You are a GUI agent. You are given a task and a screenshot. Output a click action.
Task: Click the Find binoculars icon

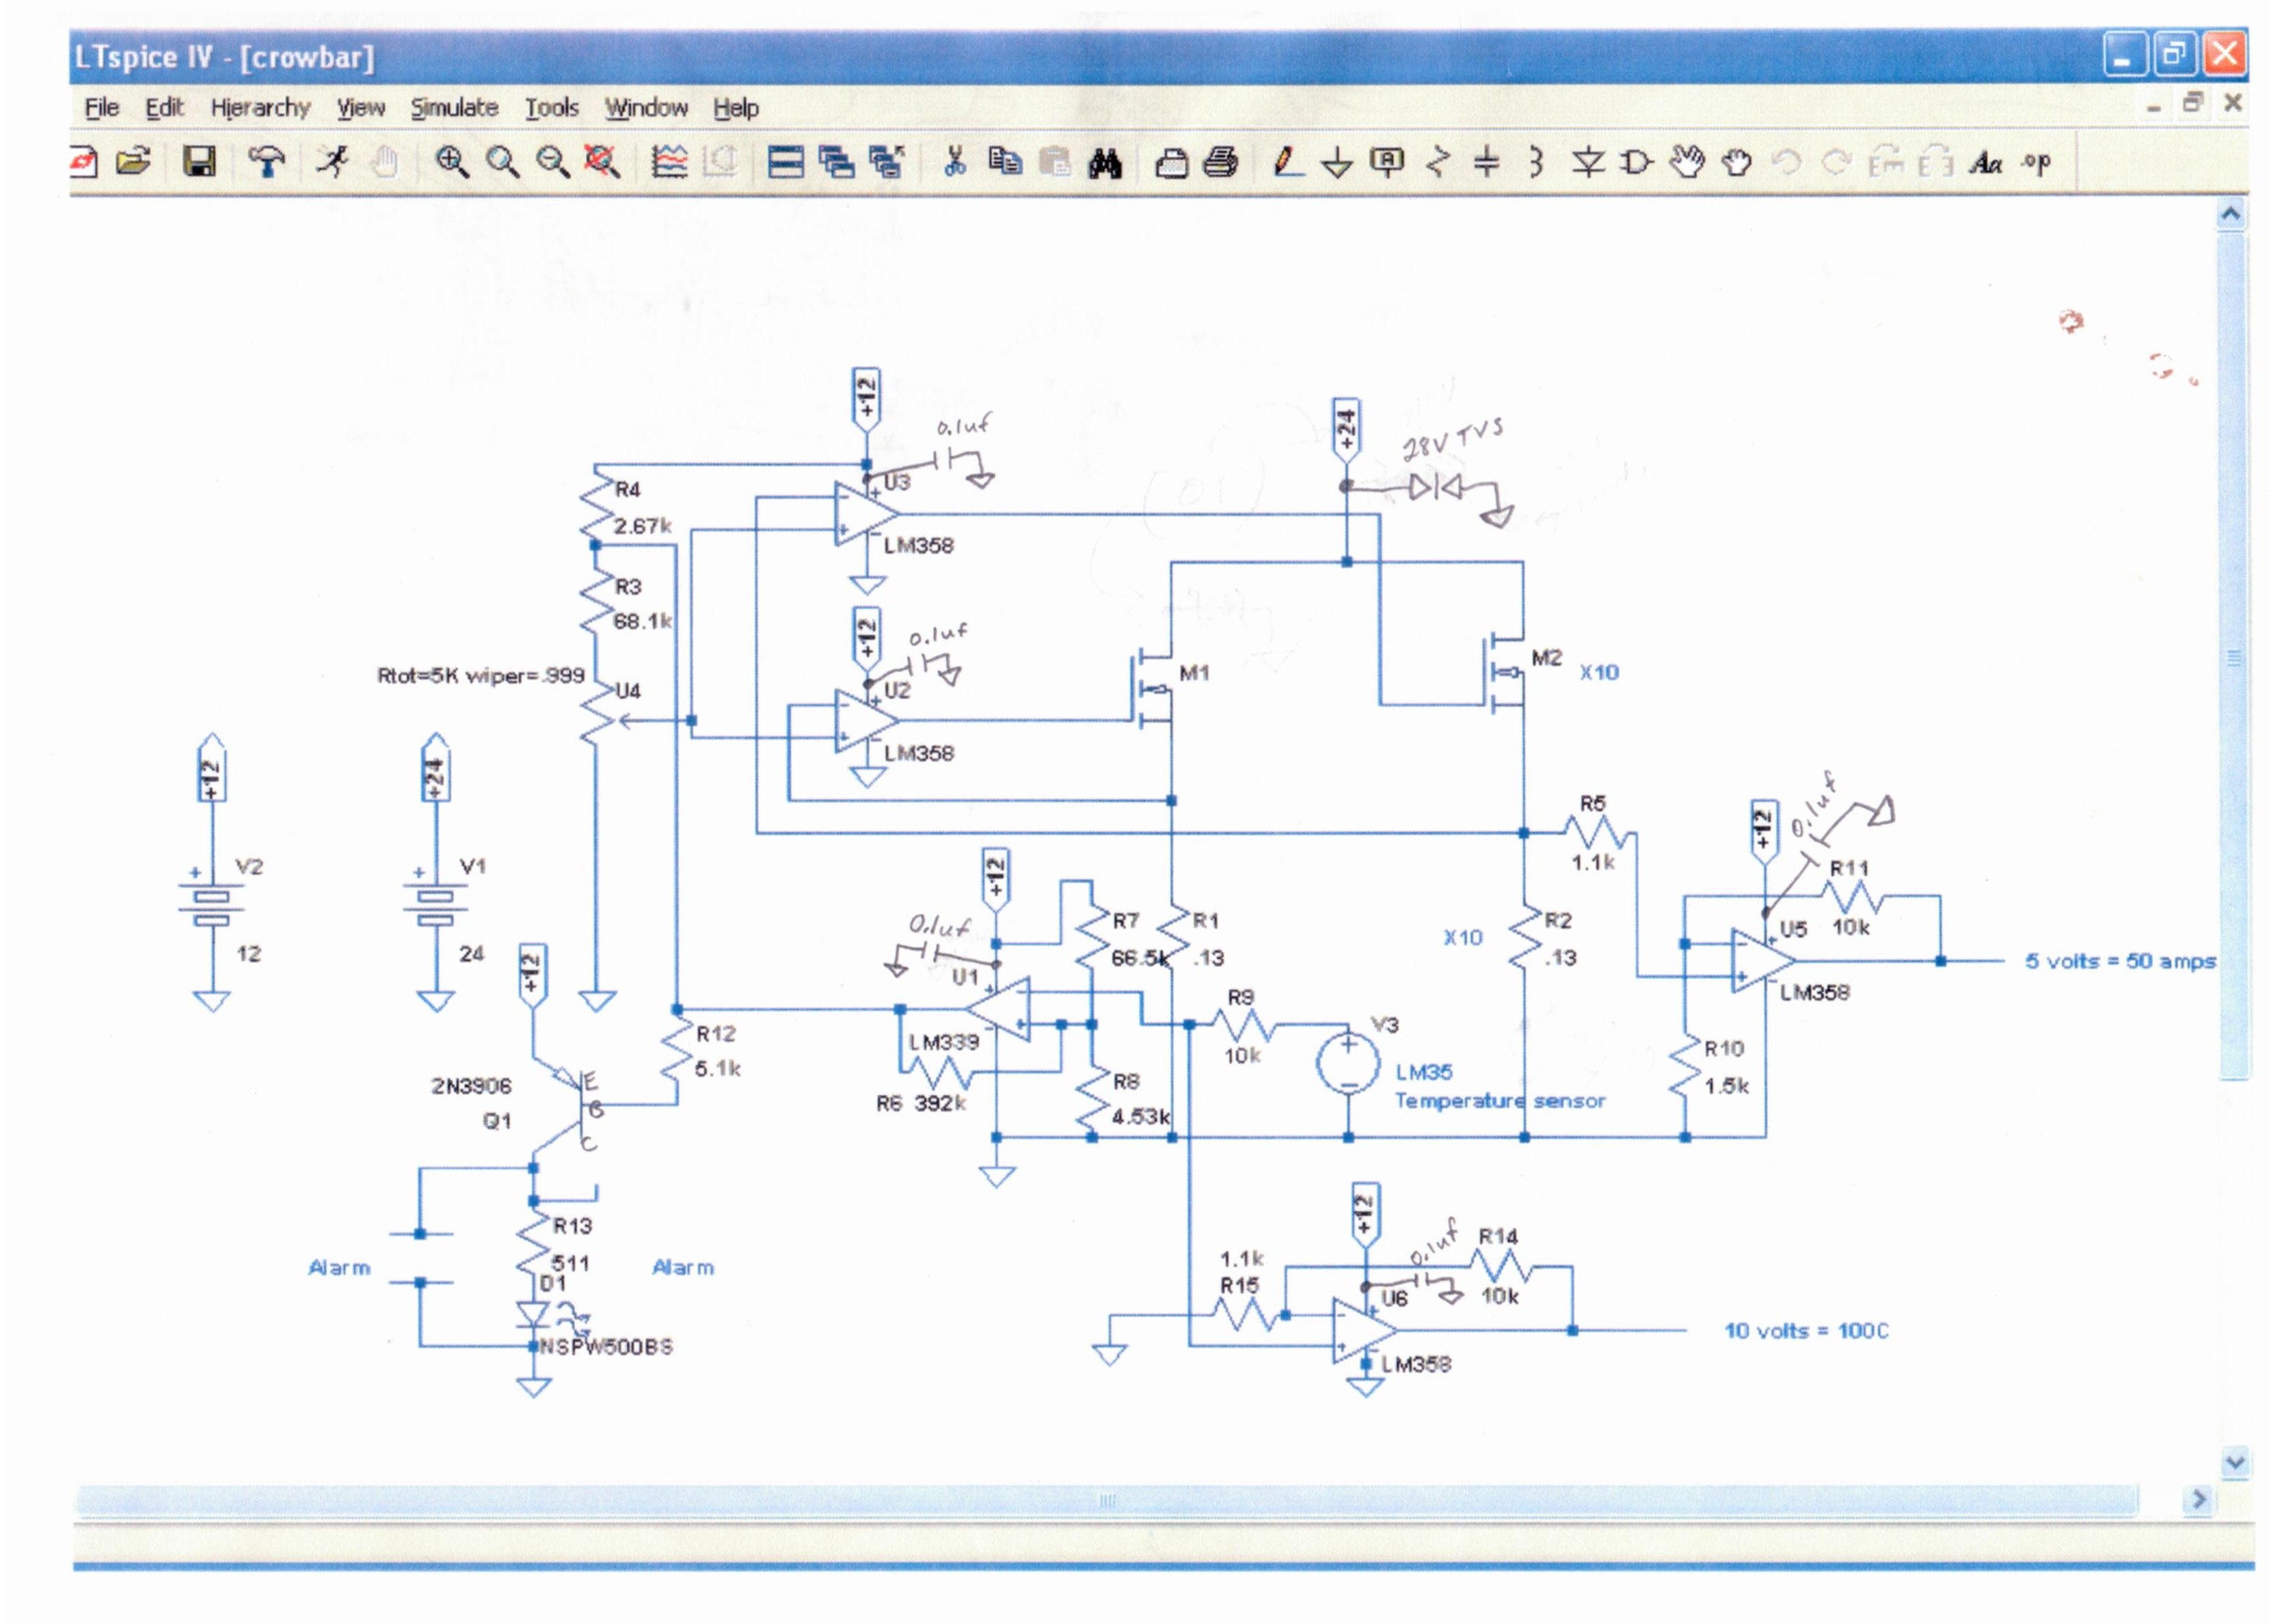click(1104, 163)
